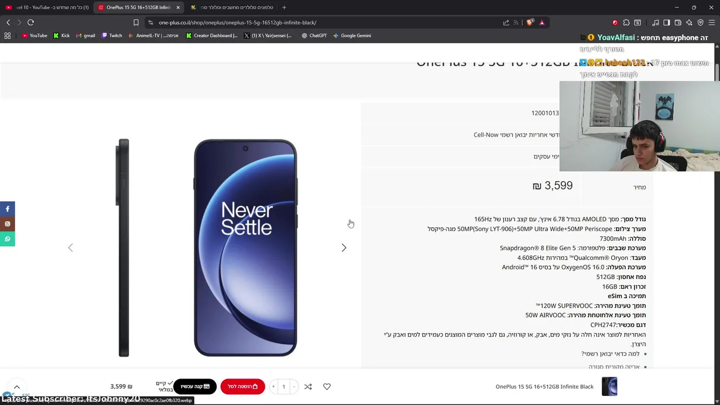Switch to the third Hebrew-titled tab
This screenshot has height=405, width=720.
click(x=232, y=7)
